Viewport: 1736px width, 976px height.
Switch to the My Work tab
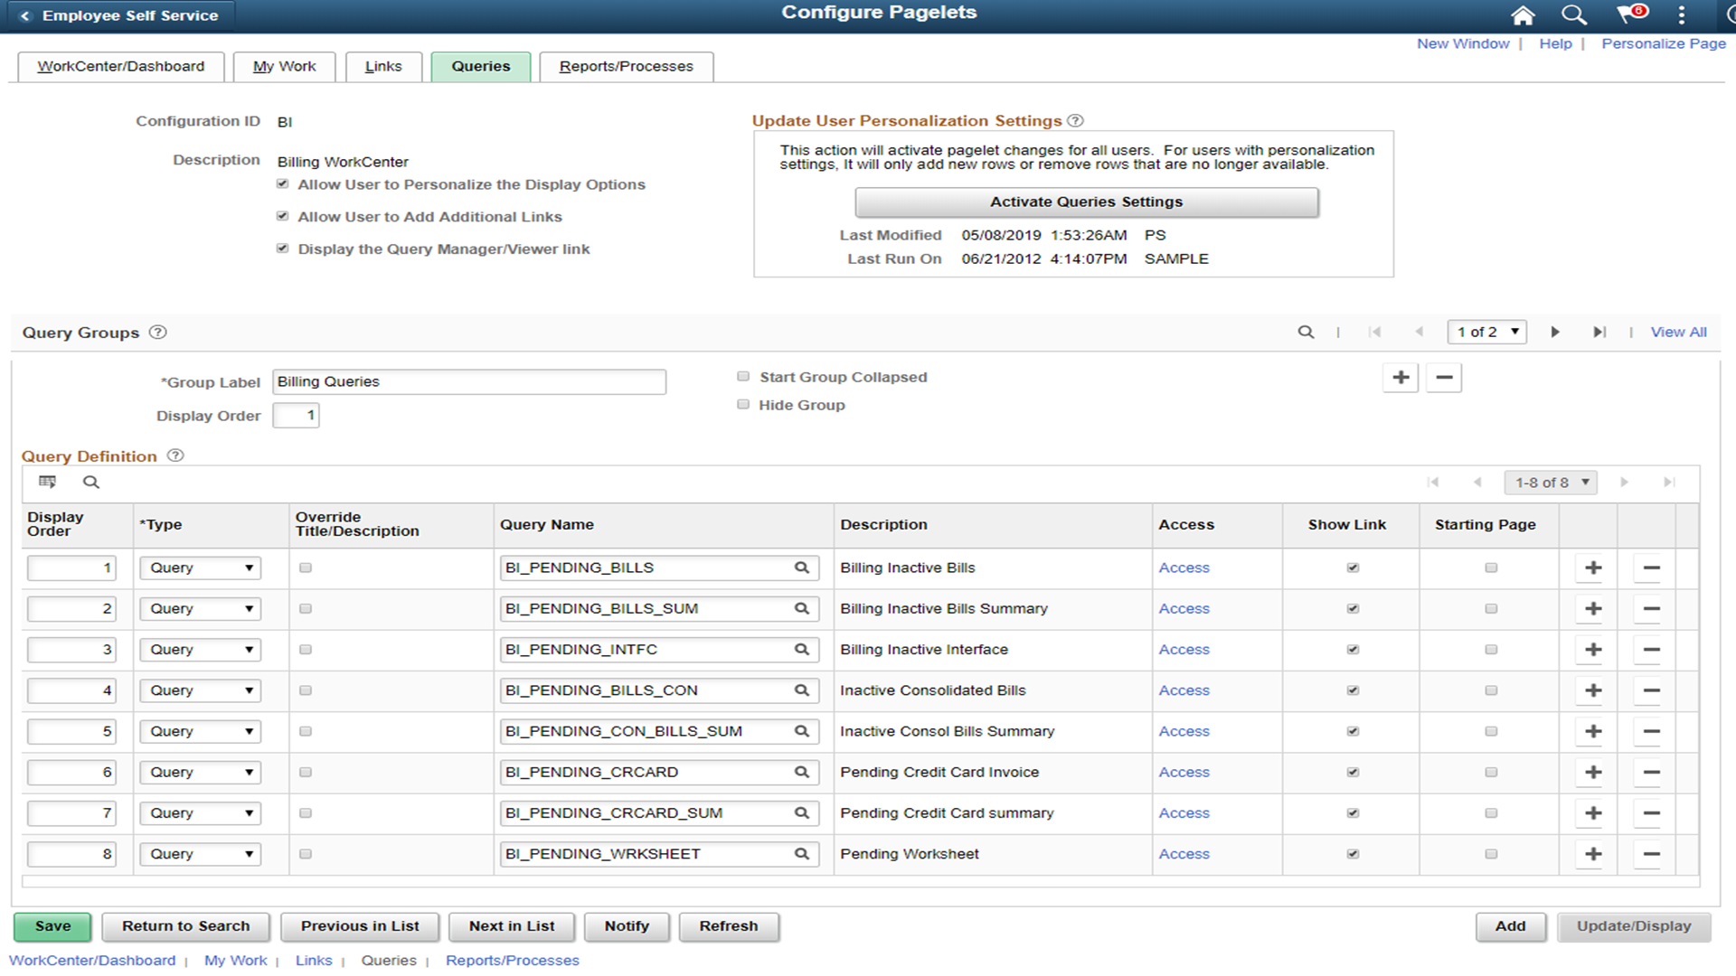[284, 66]
